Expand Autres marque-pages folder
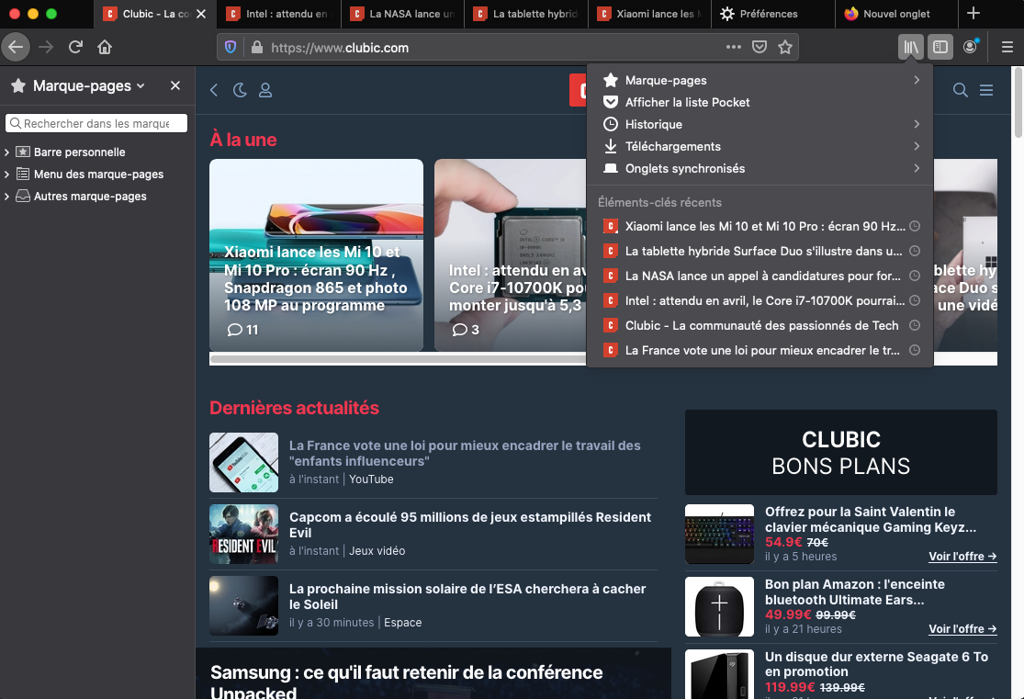The image size is (1024, 699). [6, 197]
